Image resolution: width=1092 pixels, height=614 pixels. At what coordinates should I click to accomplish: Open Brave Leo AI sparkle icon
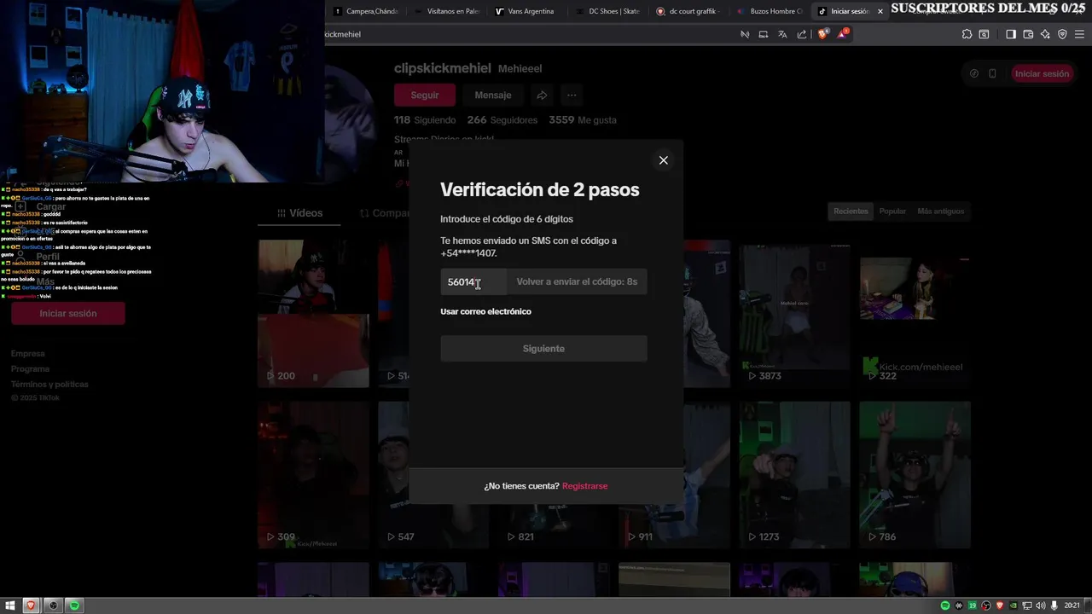pos(1045,34)
